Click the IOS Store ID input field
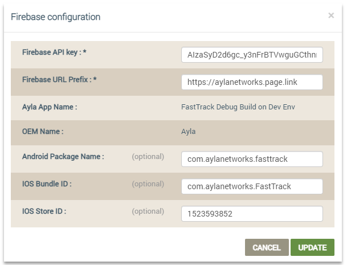The height and width of the screenshot is (265, 347). 252,214
